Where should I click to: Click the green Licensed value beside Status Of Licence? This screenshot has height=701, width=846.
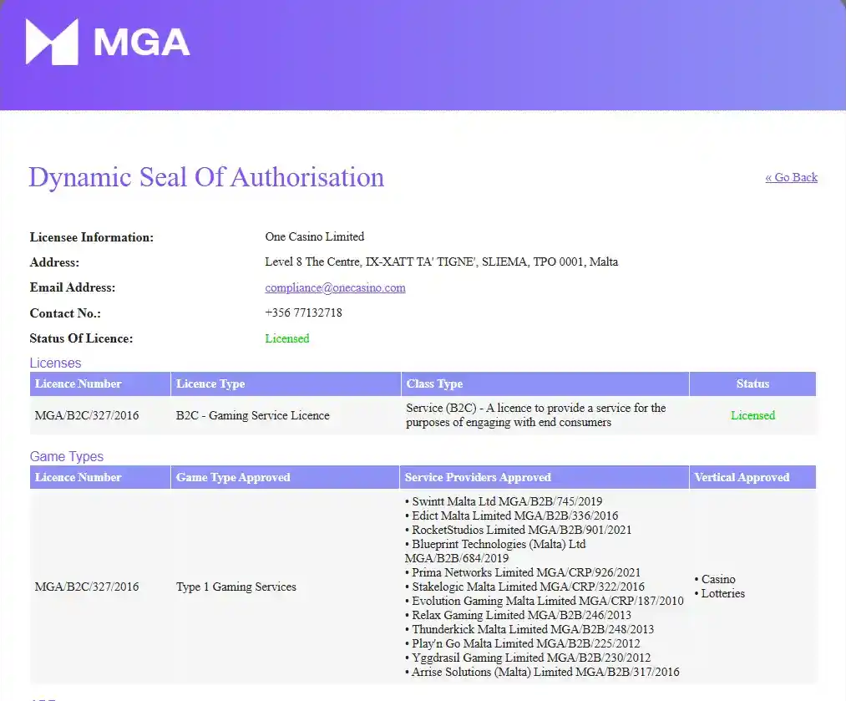click(287, 338)
